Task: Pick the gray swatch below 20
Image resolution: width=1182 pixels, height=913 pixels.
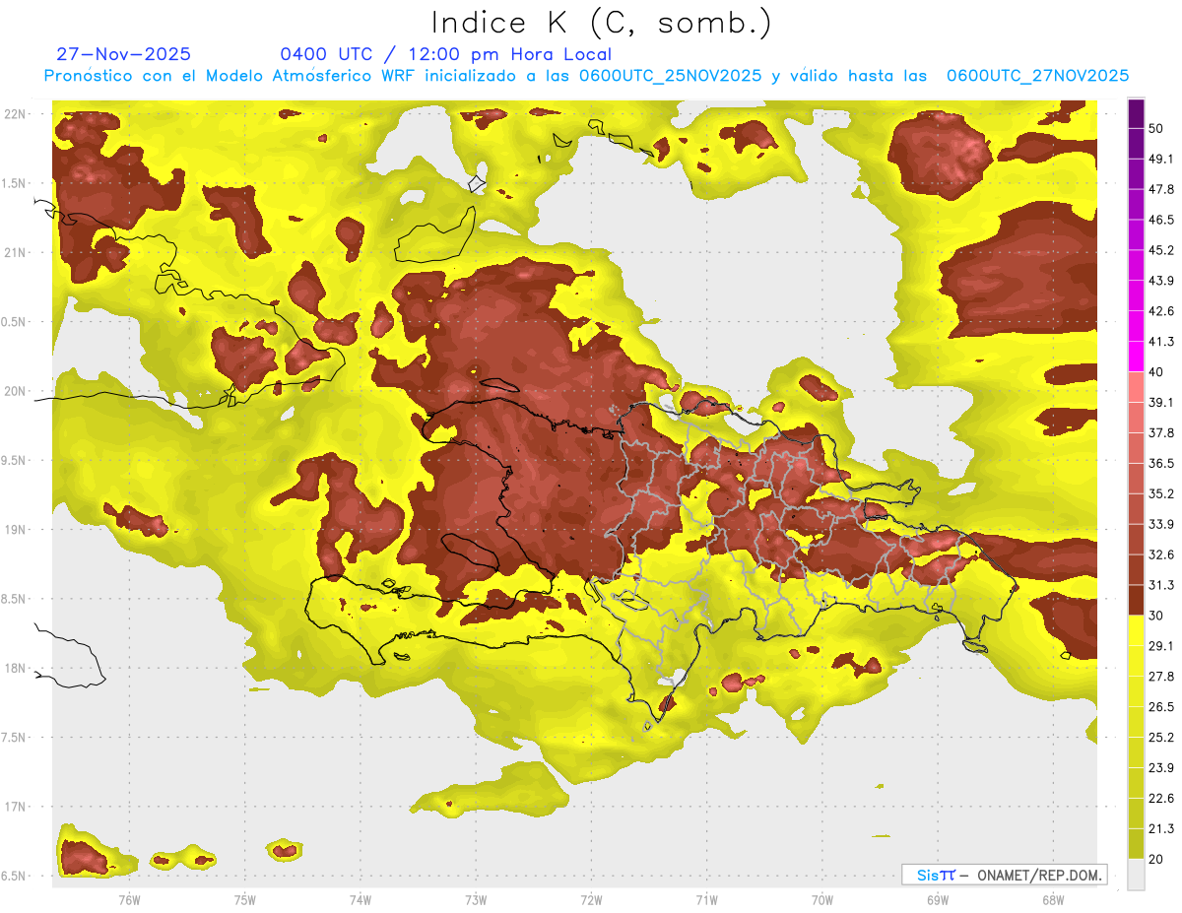Action: (1136, 875)
